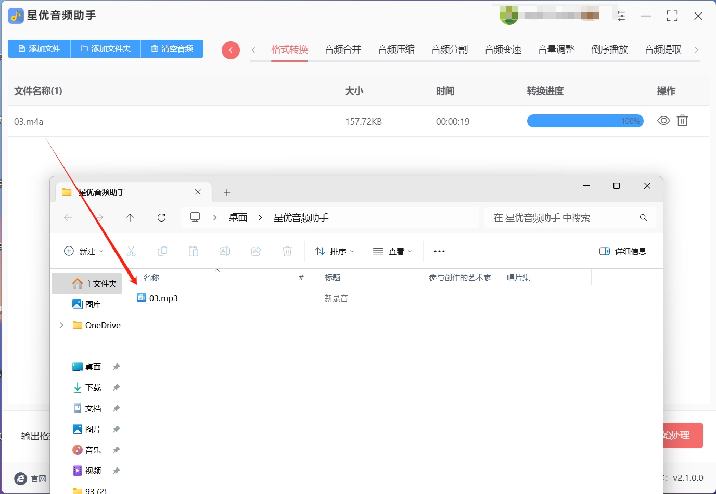Click the Delete trash icon in Explorer toolbar

287,251
